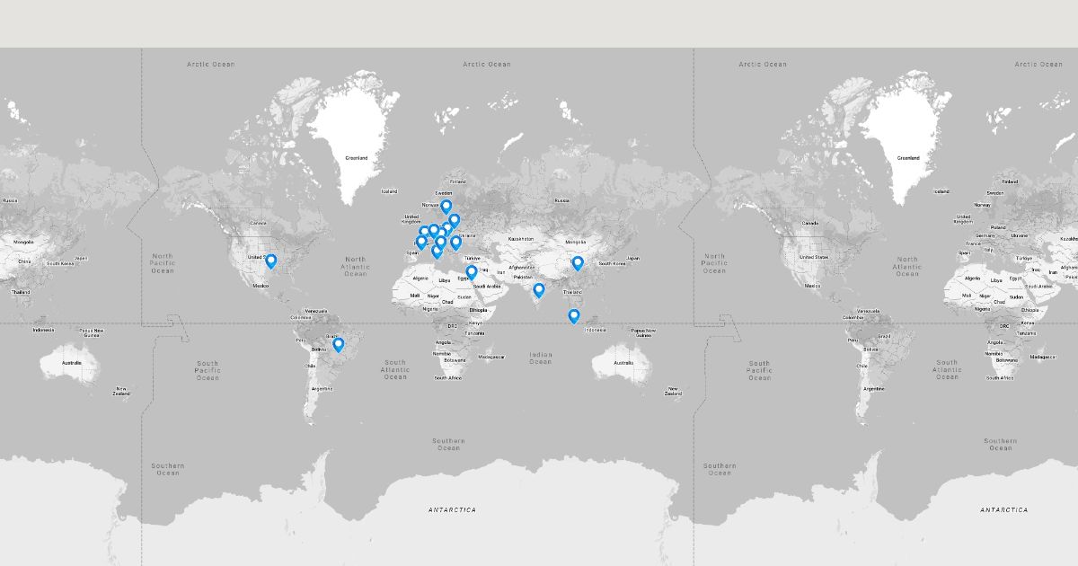Click Mongolia label above the China marker

click(575, 241)
